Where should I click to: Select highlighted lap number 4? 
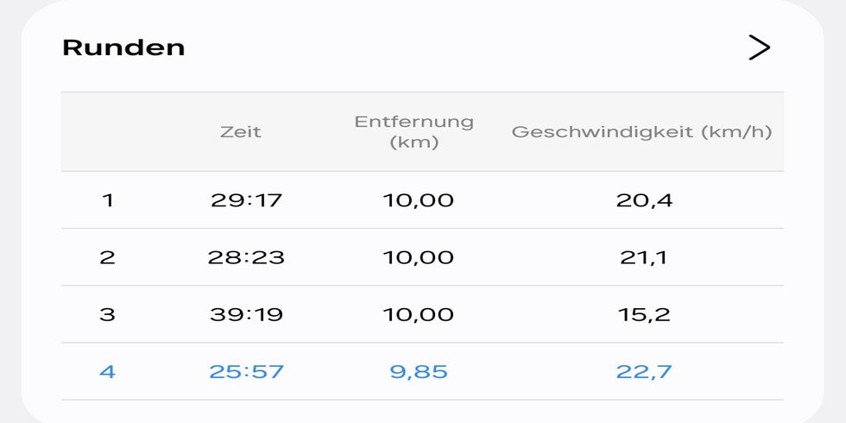(x=107, y=372)
